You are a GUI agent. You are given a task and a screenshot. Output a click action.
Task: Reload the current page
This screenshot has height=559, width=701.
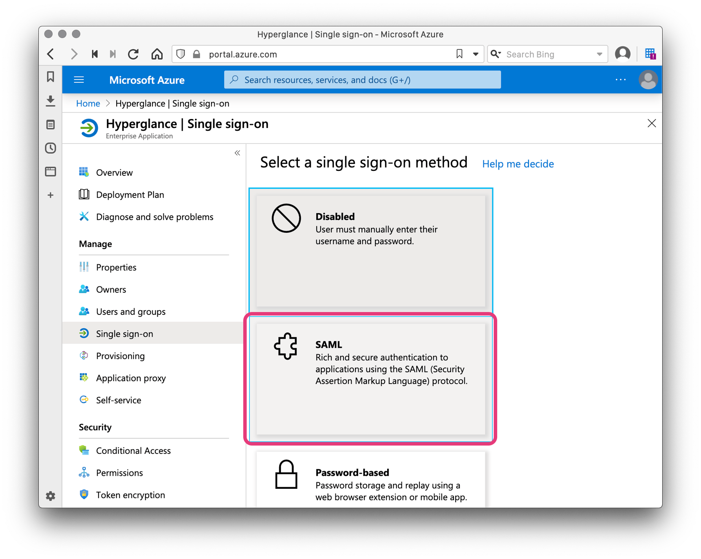tap(133, 53)
